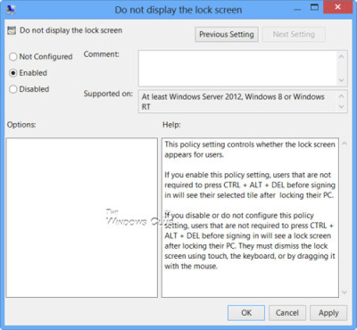Maximize the policy dialog window
Screen dimensions: 357x330
(314, 8)
